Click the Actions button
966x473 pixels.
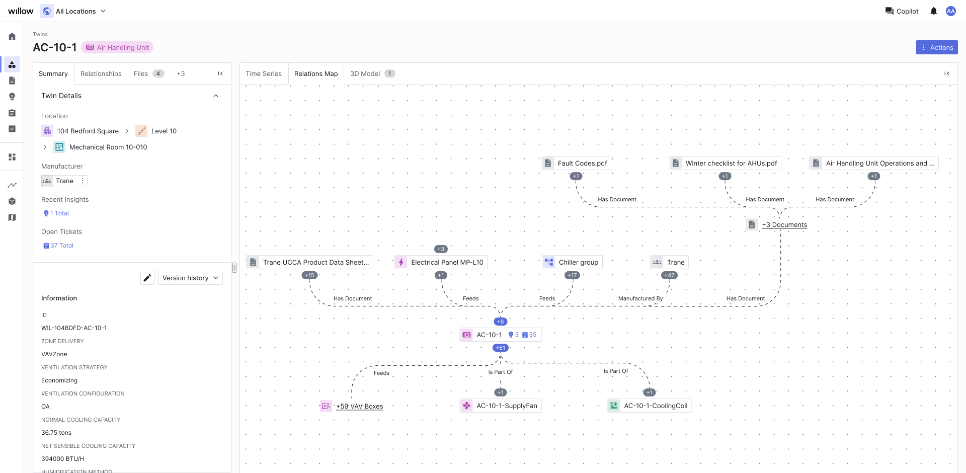[x=936, y=47]
